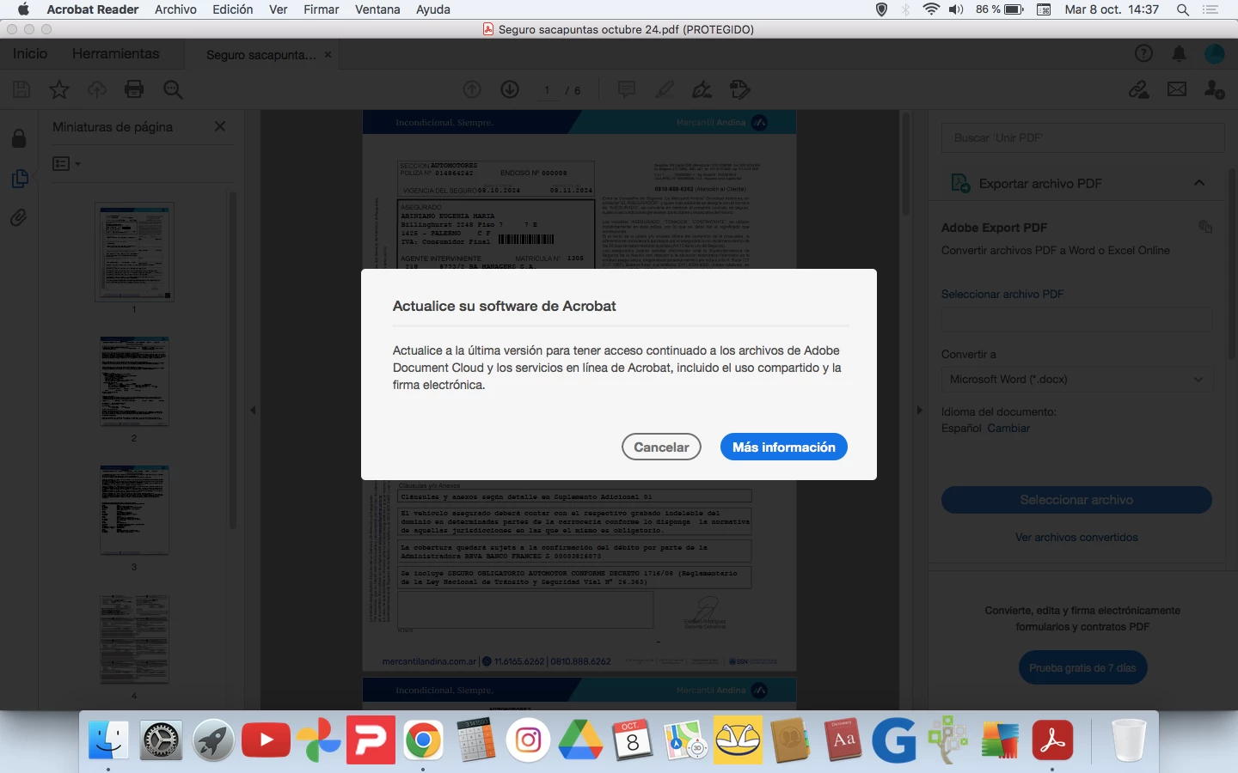Star the document as favorite

tap(59, 89)
